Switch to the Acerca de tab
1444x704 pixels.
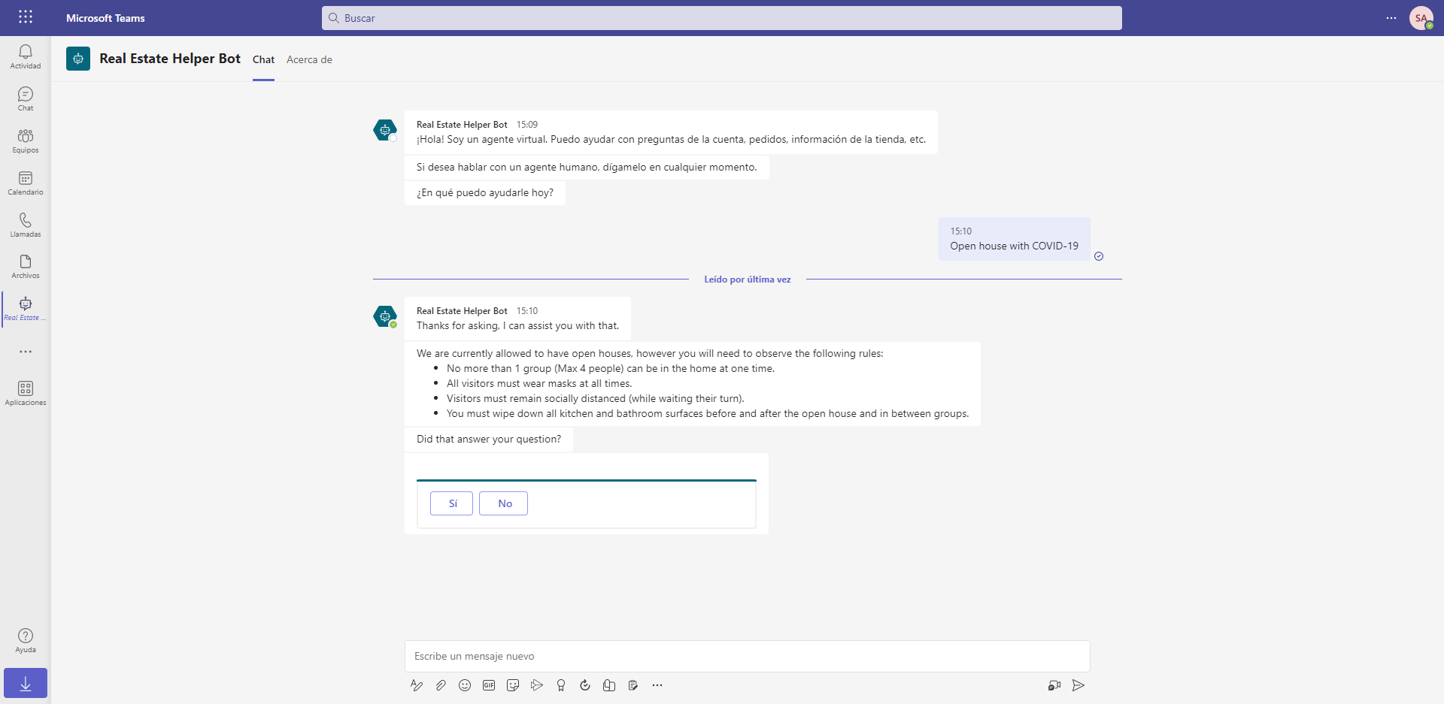(309, 59)
